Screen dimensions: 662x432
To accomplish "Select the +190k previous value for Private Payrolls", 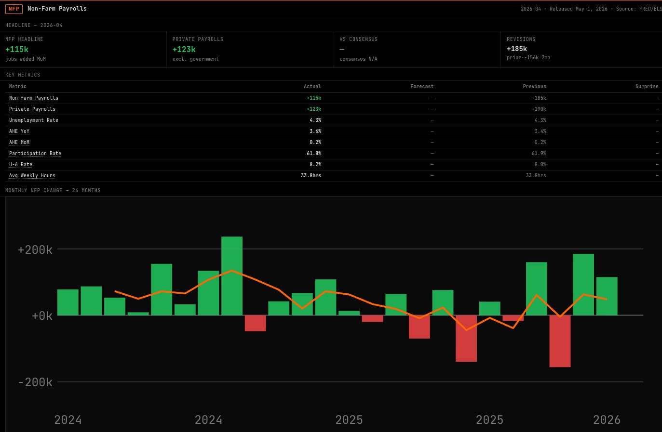I will [x=539, y=109].
